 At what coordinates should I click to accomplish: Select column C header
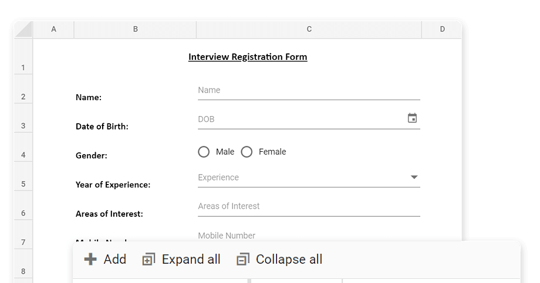309,29
